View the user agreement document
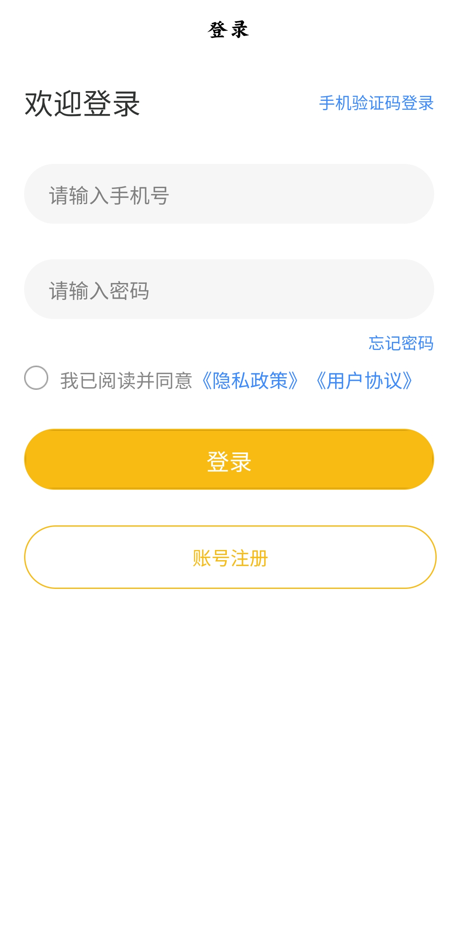 tap(364, 380)
